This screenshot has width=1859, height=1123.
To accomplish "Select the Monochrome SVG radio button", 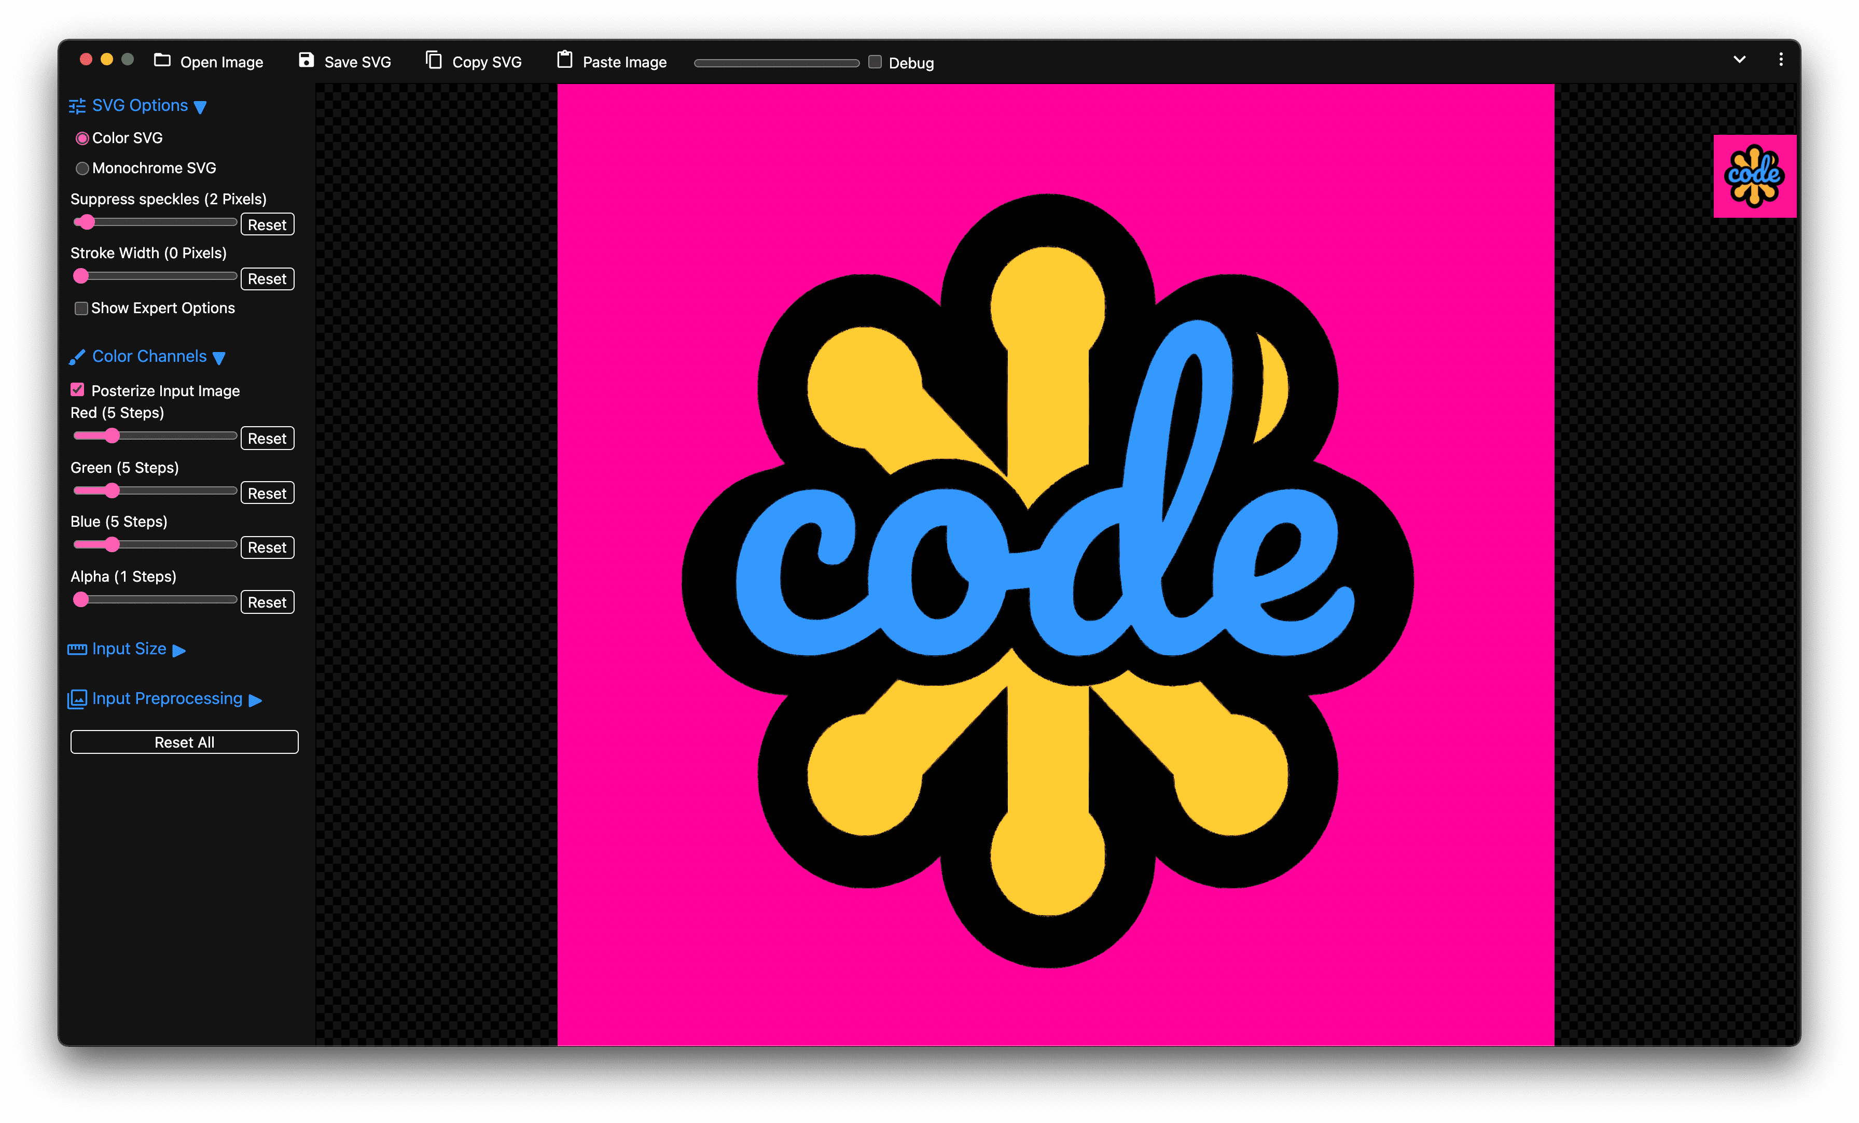I will point(84,167).
